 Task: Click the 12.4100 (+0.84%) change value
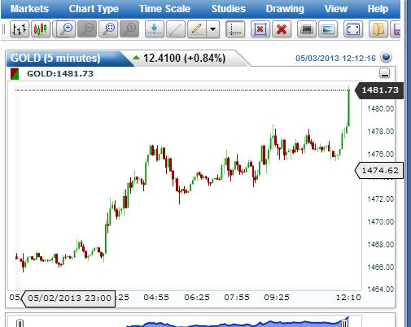[184, 58]
